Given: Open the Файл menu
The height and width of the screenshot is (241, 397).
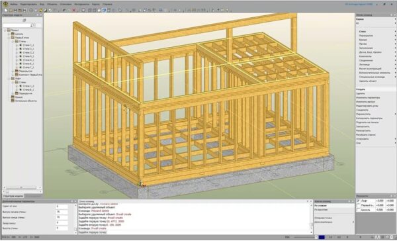Looking at the screenshot, I should coord(14,5).
